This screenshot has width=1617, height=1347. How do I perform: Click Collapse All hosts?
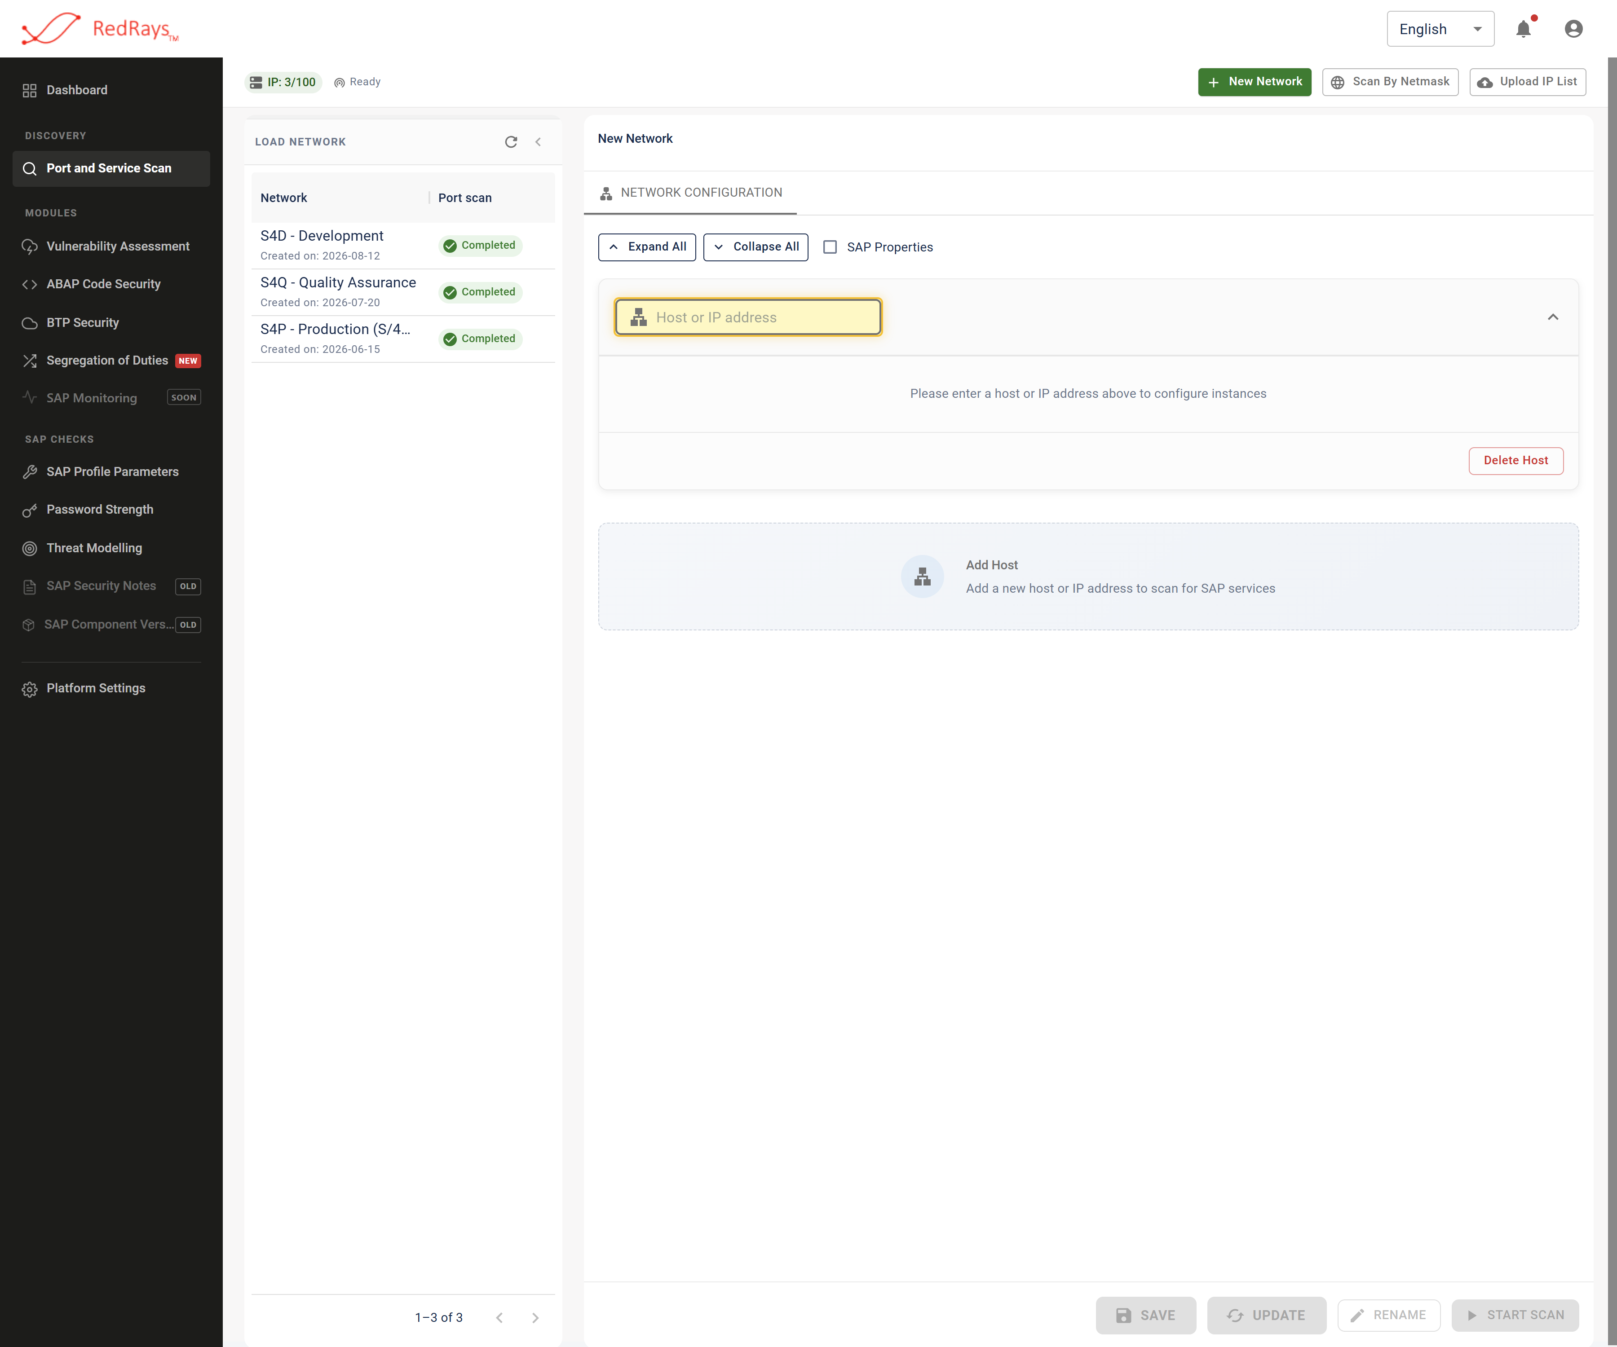(755, 247)
